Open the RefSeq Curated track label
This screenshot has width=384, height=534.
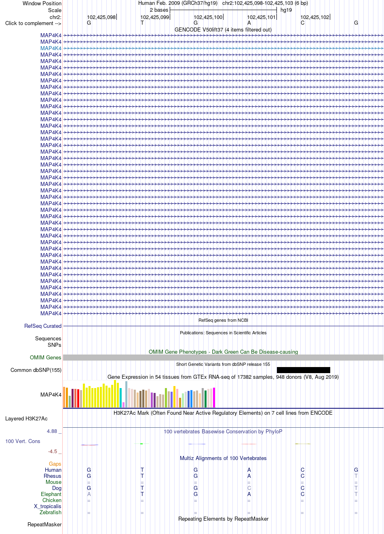43,326
